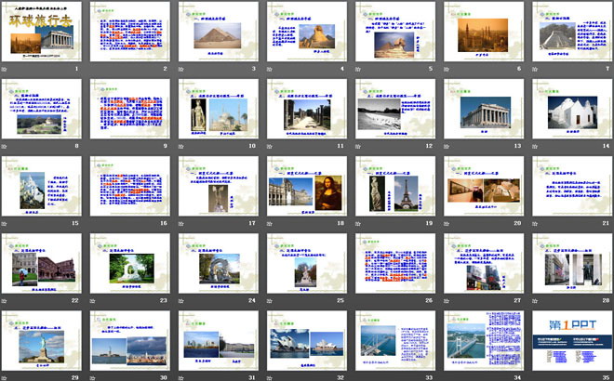The height and width of the screenshot is (381, 614).
Task: Select slide 33 with aerial bridge photo
Action: [395, 341]
